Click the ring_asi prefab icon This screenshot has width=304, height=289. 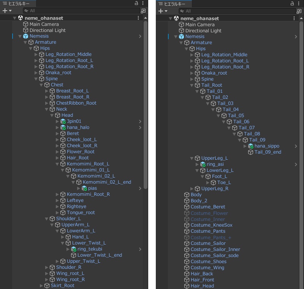click(203, 164)
